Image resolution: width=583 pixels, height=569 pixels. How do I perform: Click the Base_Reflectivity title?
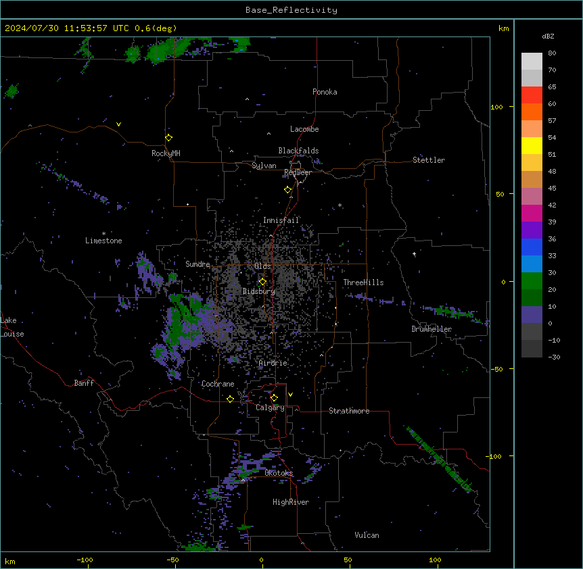(x=291, y=10)
